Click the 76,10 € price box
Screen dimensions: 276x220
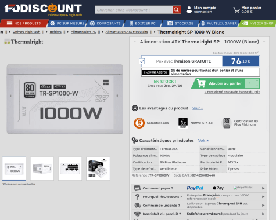pyautogui.click(x=241, y=61)
